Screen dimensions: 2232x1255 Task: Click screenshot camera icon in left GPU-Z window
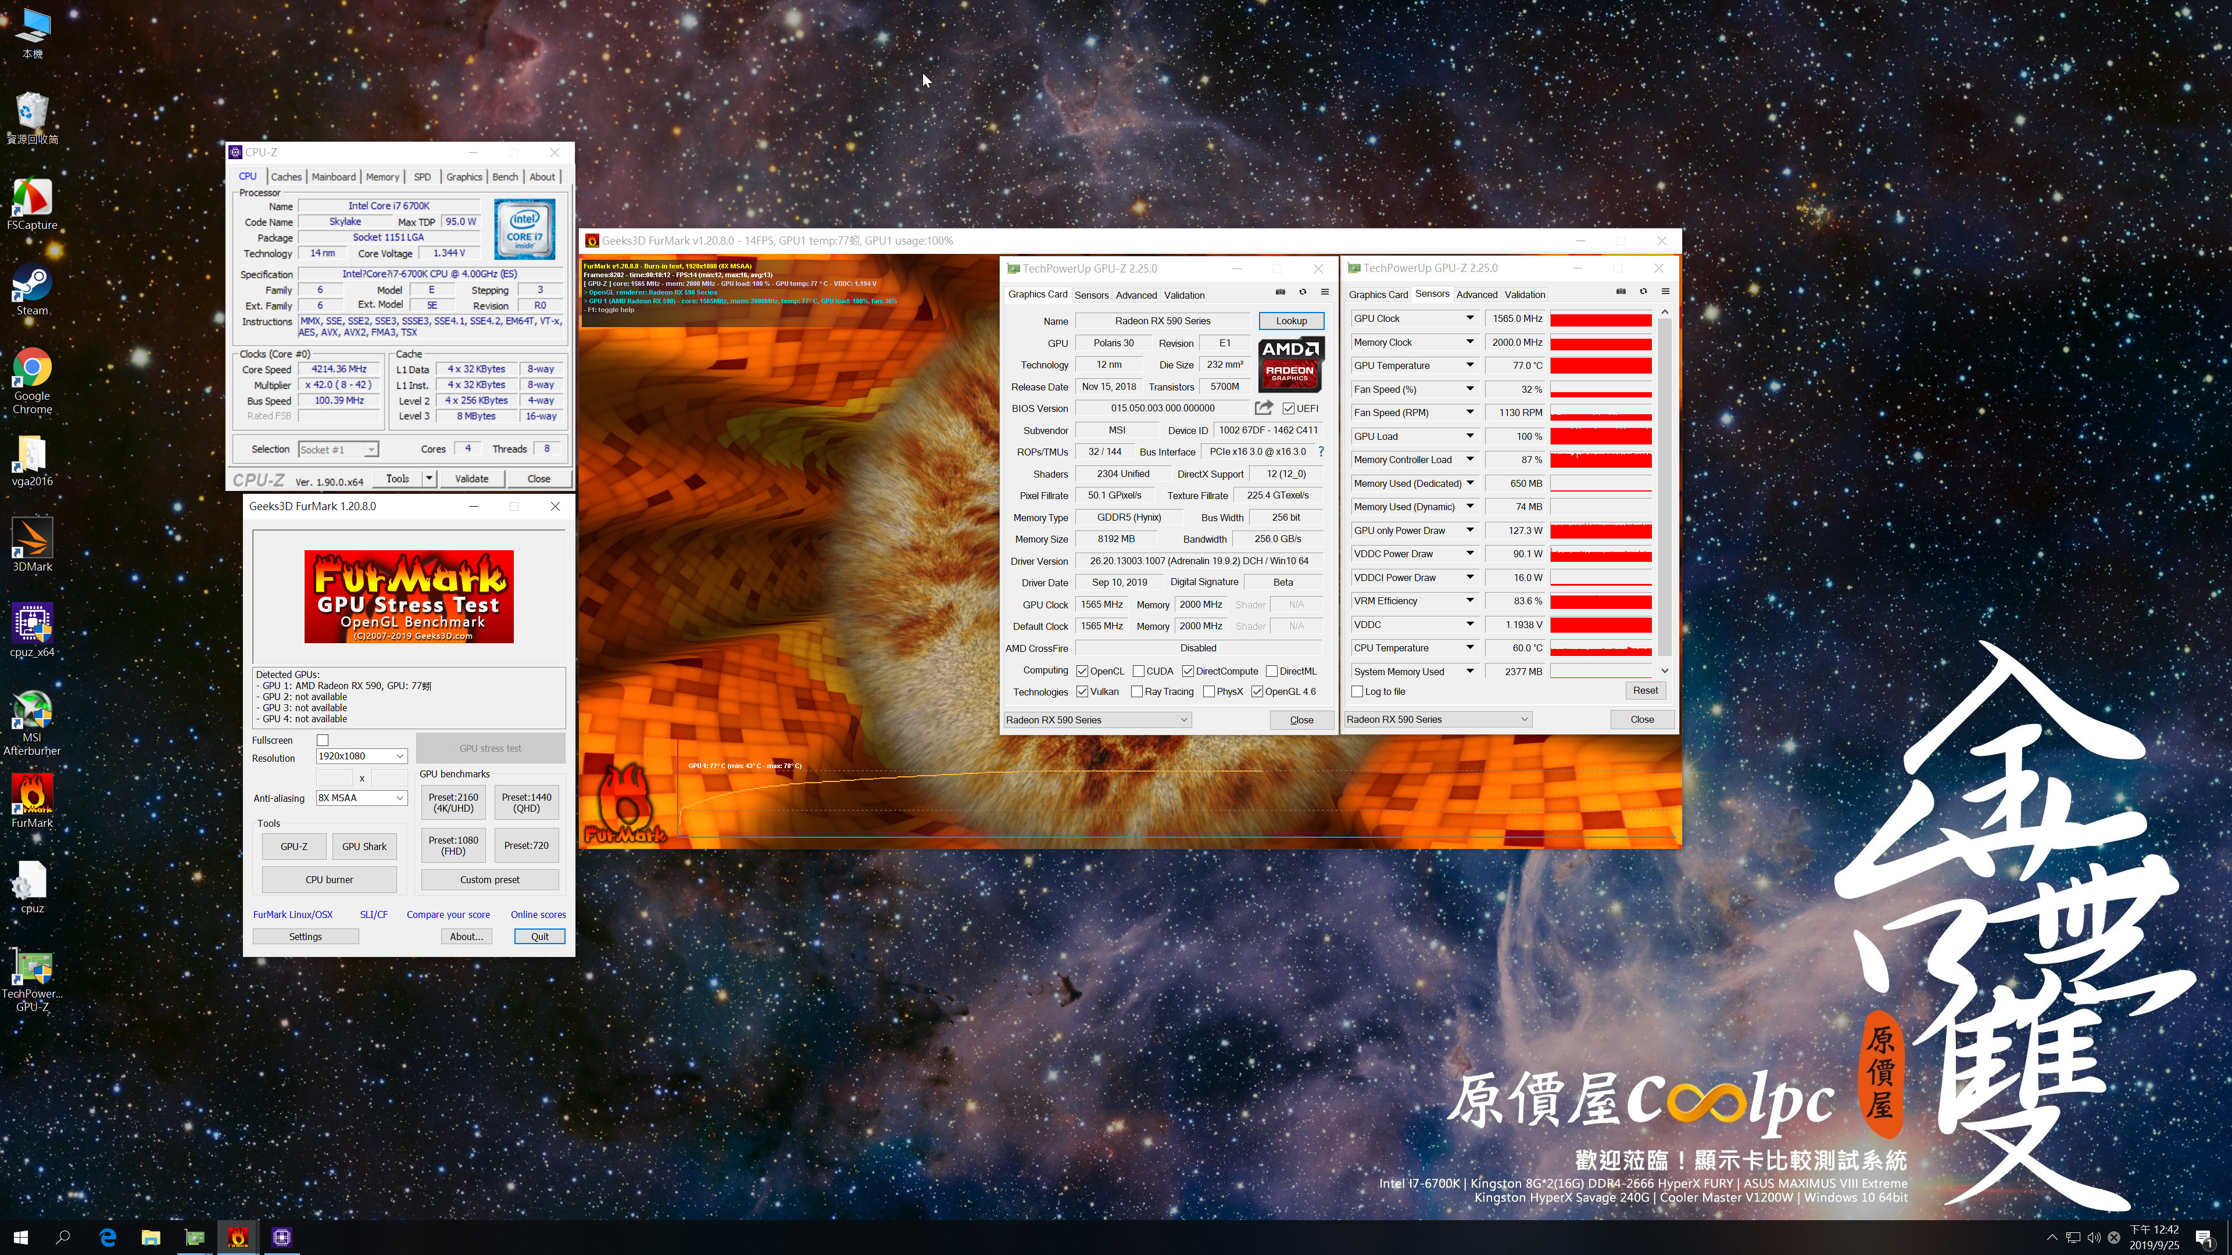[1280, 292]
